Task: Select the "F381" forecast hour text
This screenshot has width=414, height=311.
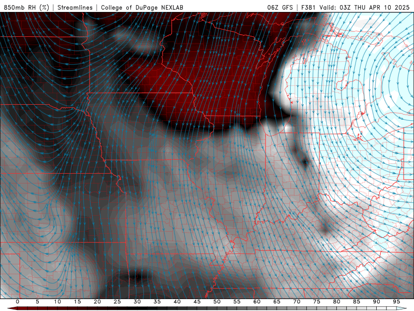Action: click(308, 7)
